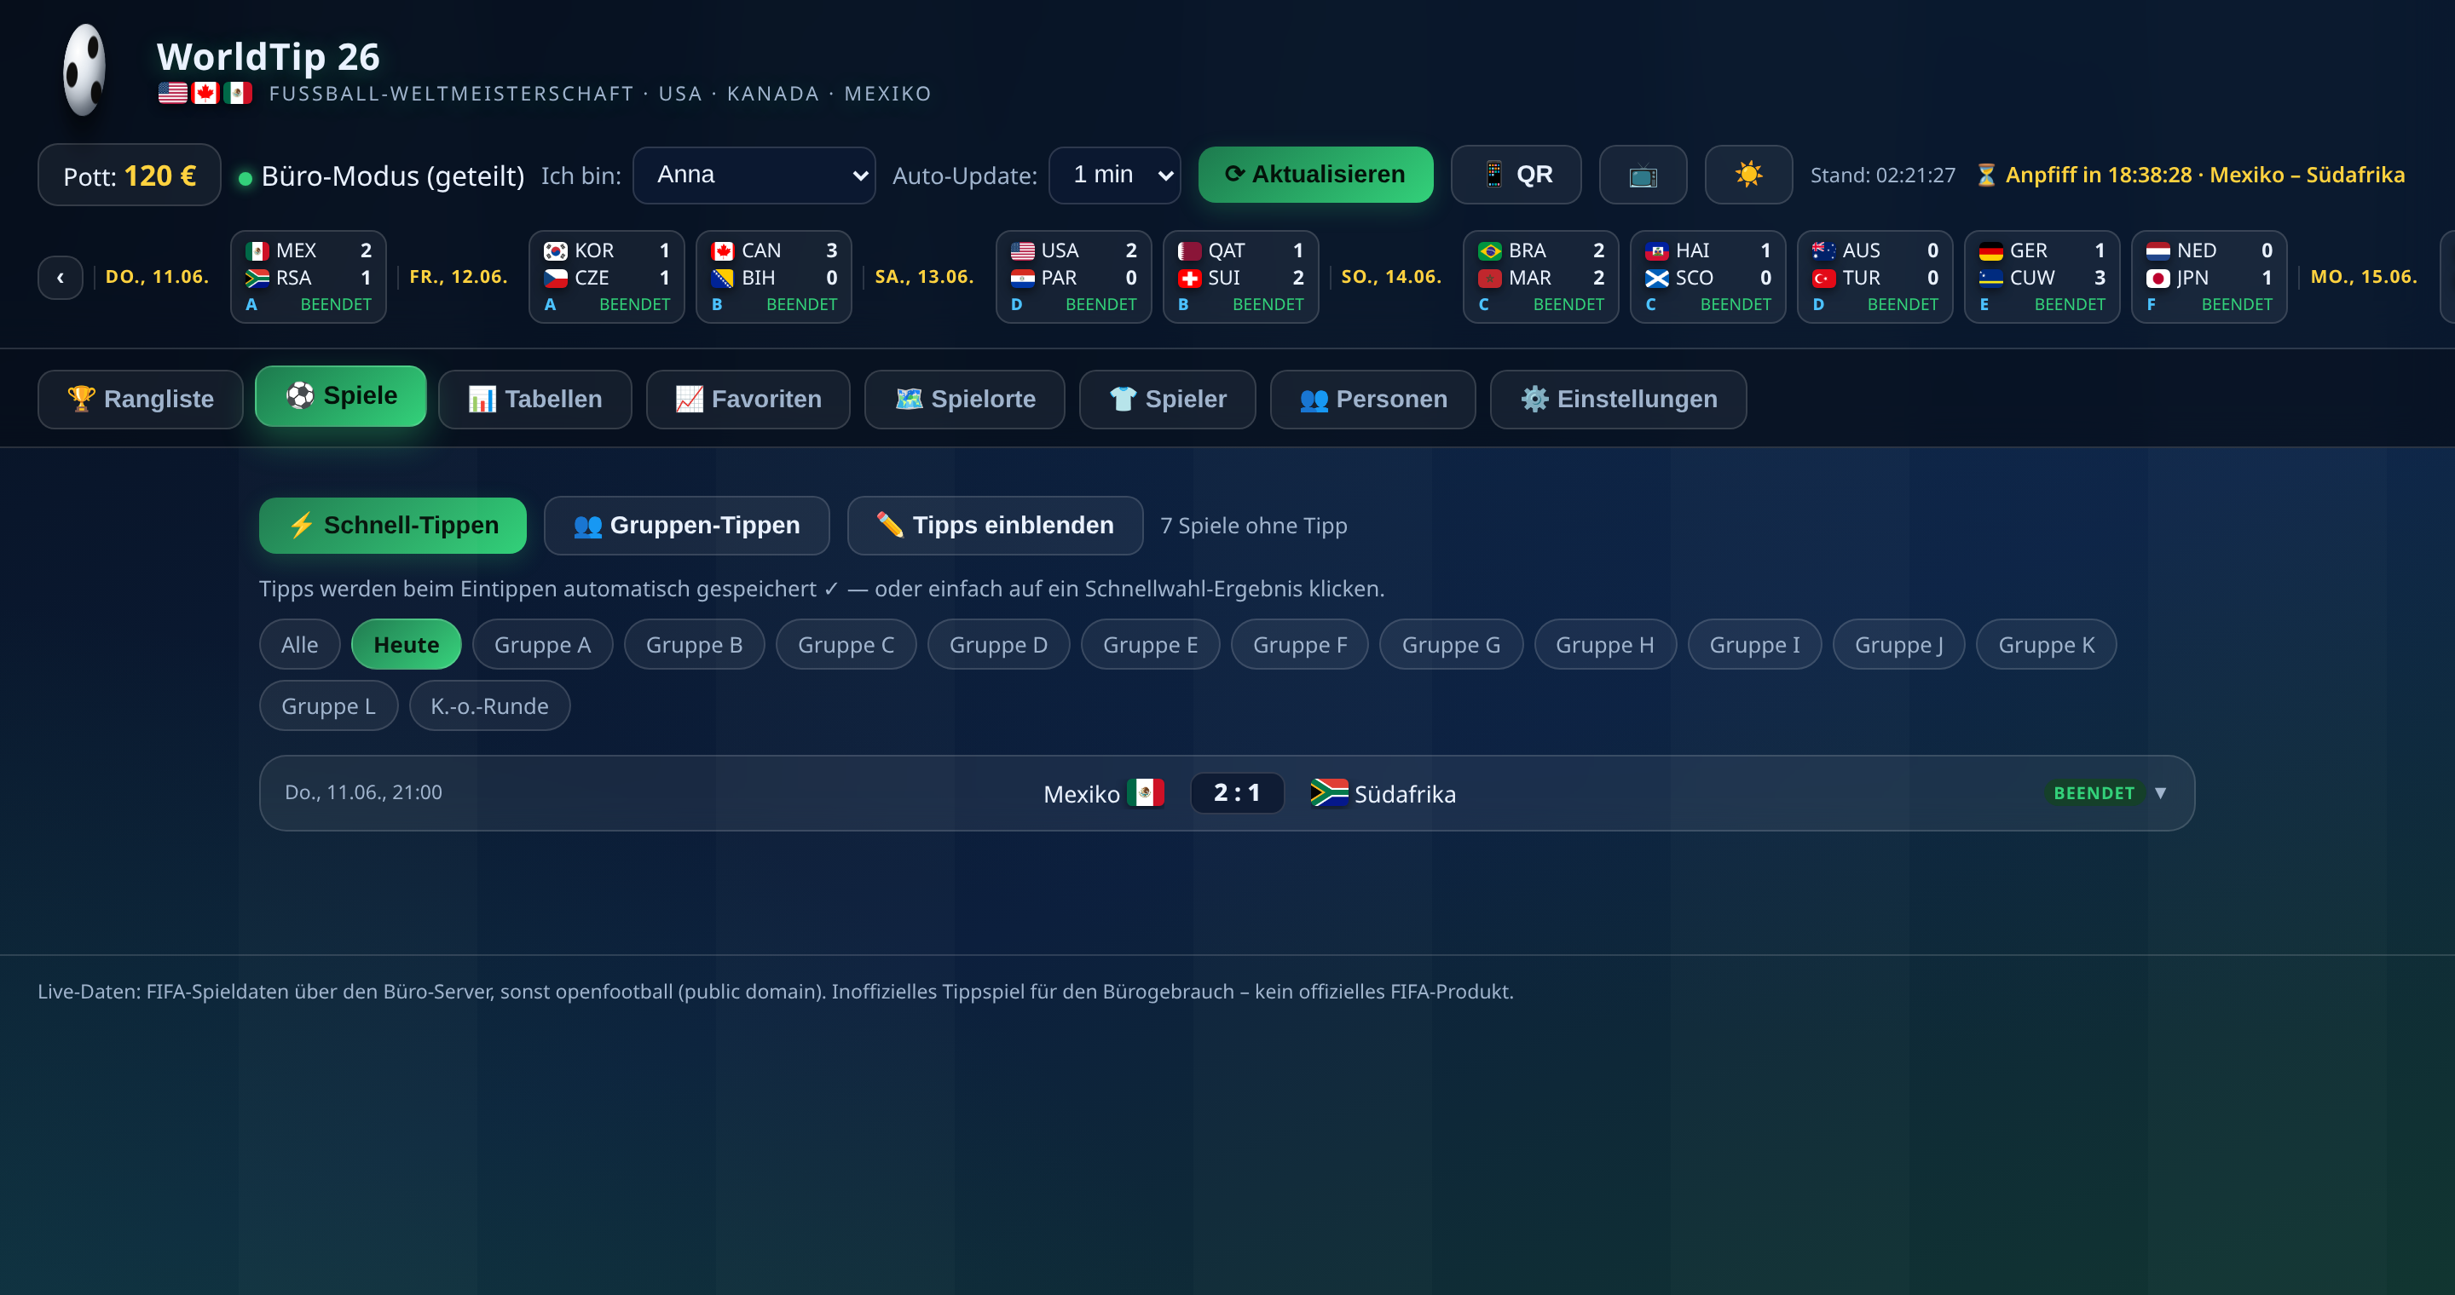
Task: Filter matches by Gruppe E
Action: point(1149,645)
